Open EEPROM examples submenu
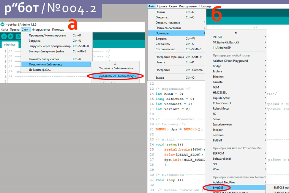This screenshot has width=289, height=193. coord(236,153)
